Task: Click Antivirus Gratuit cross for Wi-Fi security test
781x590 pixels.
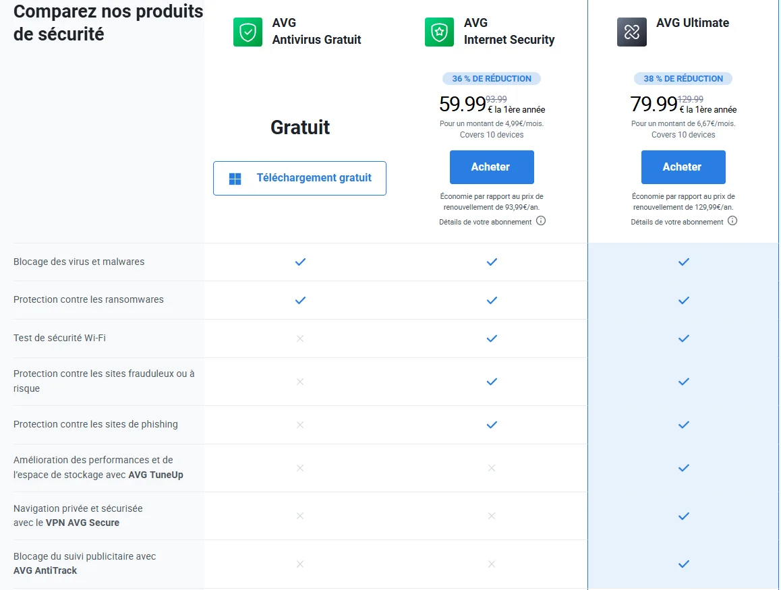Action: coord(300,338)
